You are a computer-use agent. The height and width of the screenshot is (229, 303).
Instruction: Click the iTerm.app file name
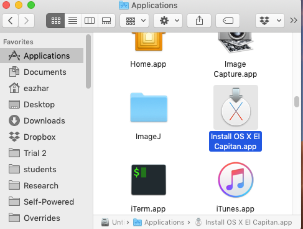pyautogui.click(x=148, y=209)
